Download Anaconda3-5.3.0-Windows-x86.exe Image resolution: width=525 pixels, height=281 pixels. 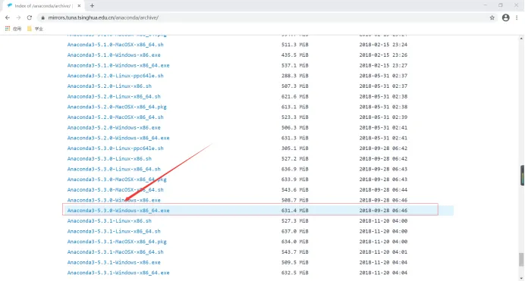tap(114, 200)
